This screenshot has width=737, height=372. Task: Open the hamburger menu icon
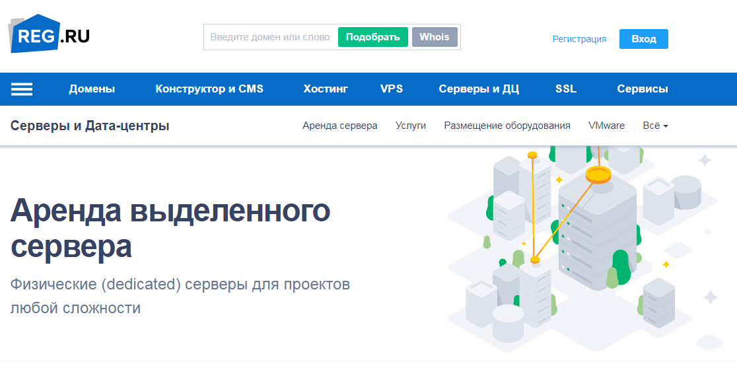coord(22,89)
